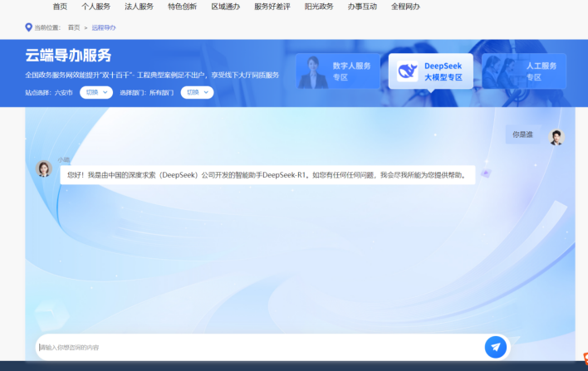Switch to the DeepSeek 大模型专区 tab

431,71
